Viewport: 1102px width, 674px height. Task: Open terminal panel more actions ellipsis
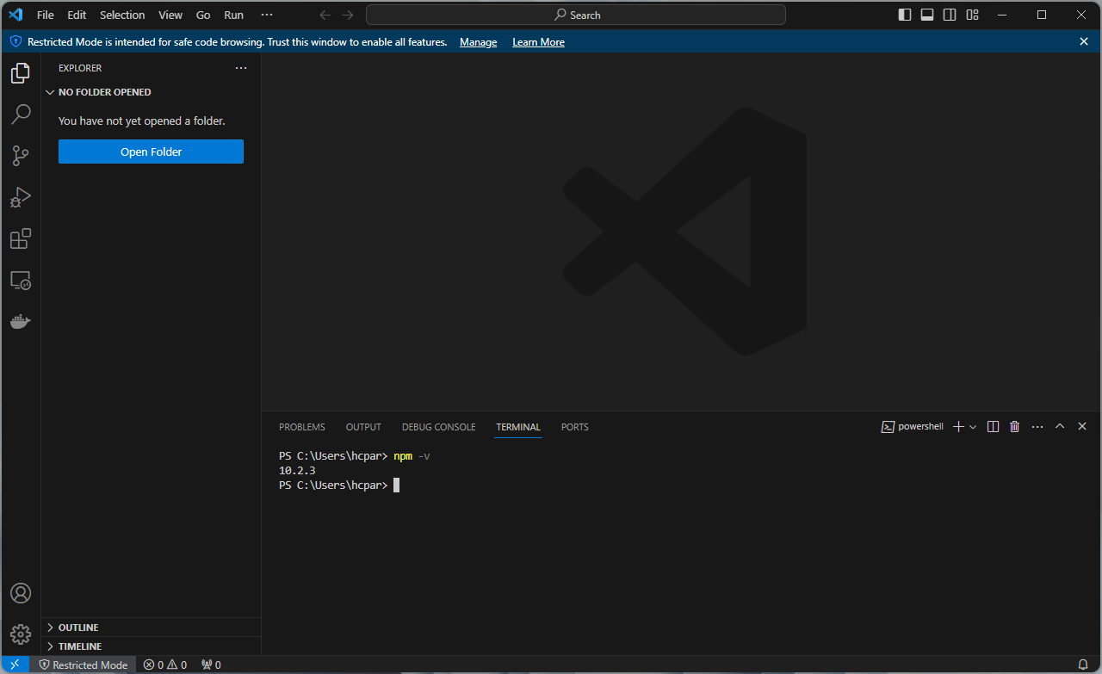[x=1037, y=426]
